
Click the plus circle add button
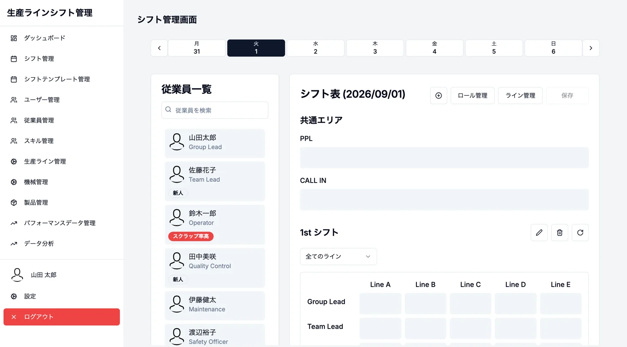tap(438, 96)
